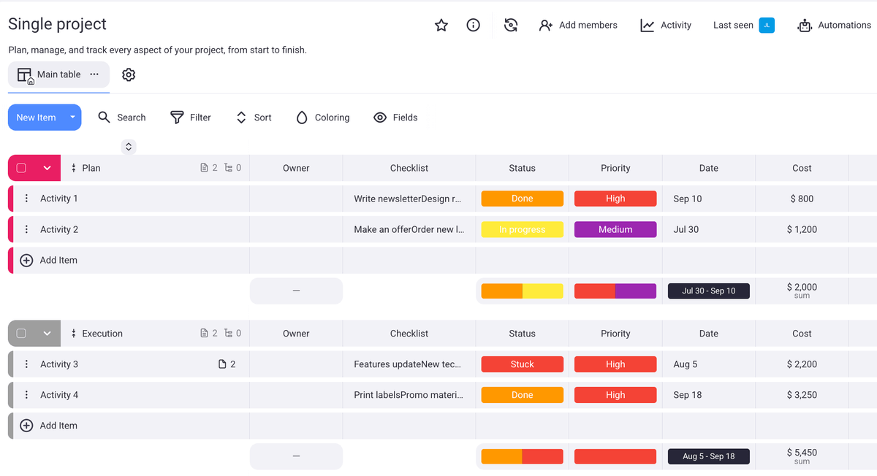Click the refresh sync icon in header
The height and width of the screenshot is (476, 877).
tap(511, 26)
